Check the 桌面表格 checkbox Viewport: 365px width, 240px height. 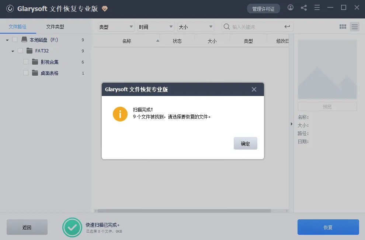click(x=26, y=73)
